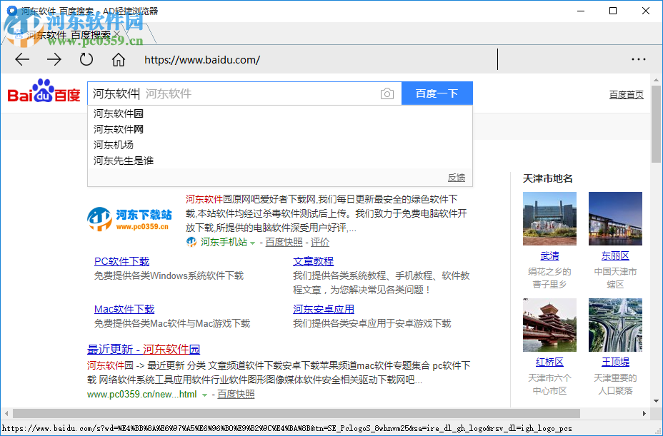This screenshot has width=663, height=436.
Task: Open the 百度首页 link
Action: 626,95
